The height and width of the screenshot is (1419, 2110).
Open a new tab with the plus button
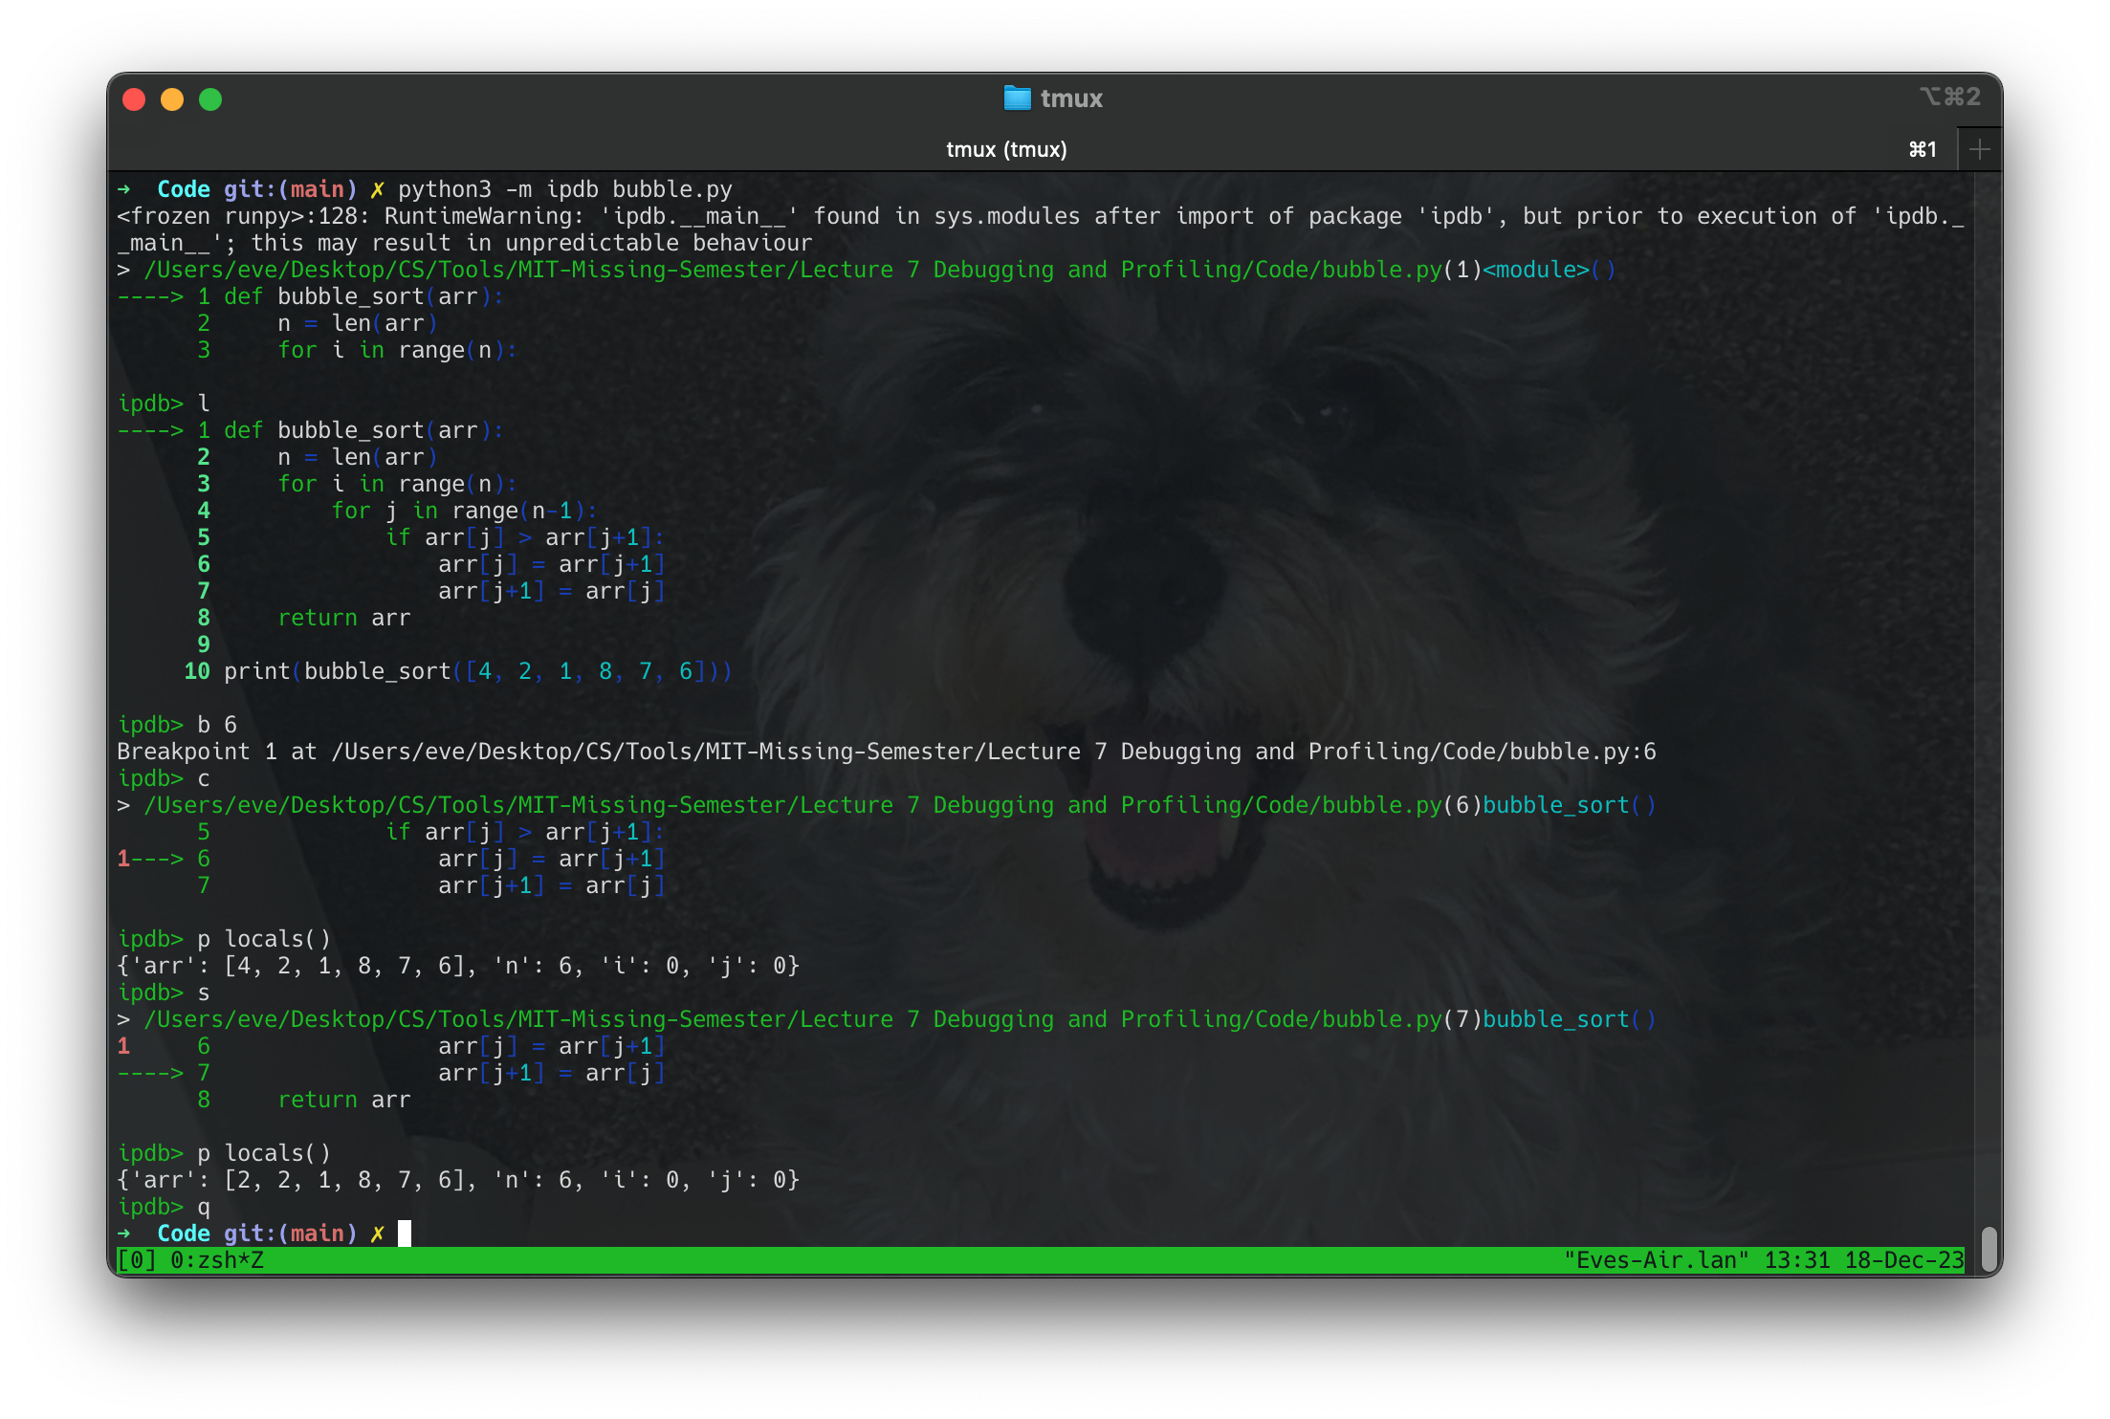pyautogui.click(x=1981, y=148)
